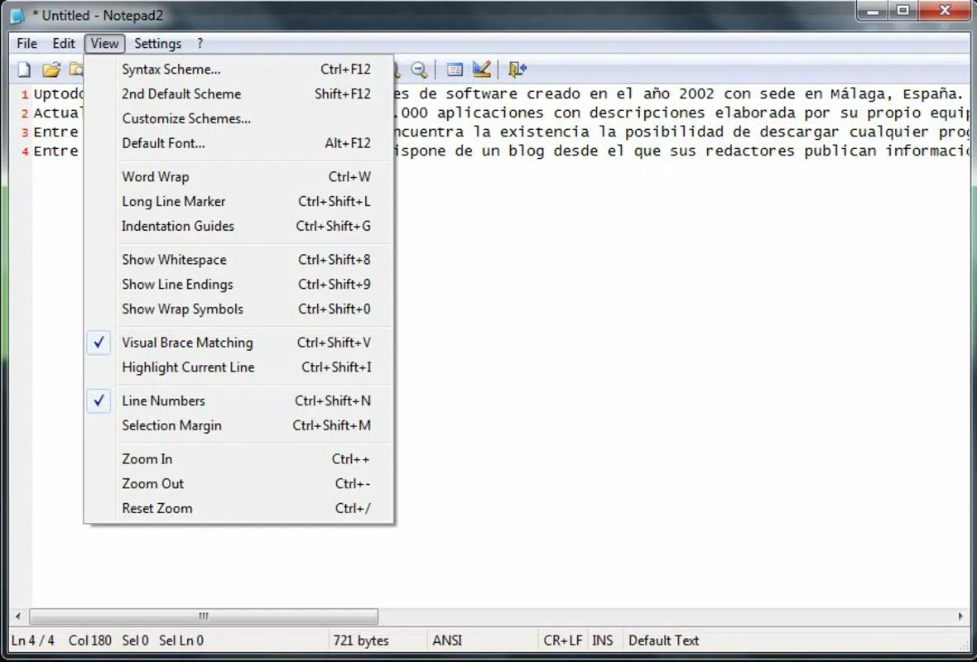Select 2nd Default Scheme entry

point(238,94)
